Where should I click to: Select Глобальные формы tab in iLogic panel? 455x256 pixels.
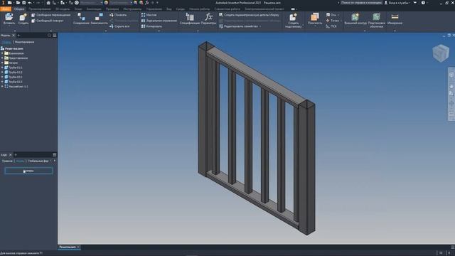[38, 161]
